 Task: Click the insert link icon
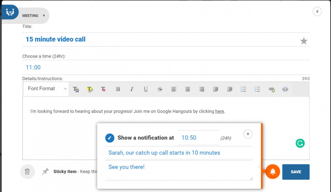(x=271, y=89)
